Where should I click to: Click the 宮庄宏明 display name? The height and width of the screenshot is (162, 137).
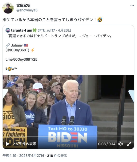[x=24, y=5]
